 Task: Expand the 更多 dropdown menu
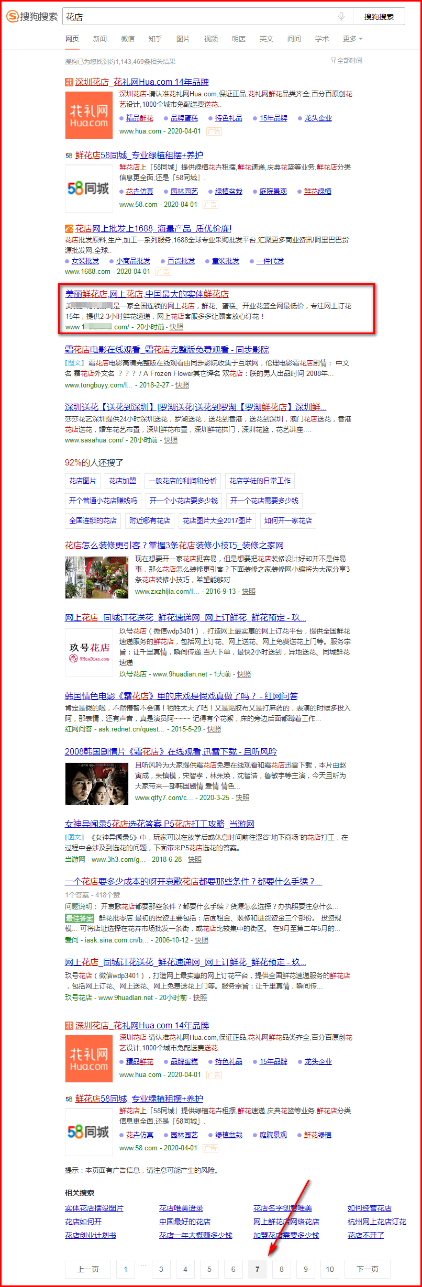point(352,39)
